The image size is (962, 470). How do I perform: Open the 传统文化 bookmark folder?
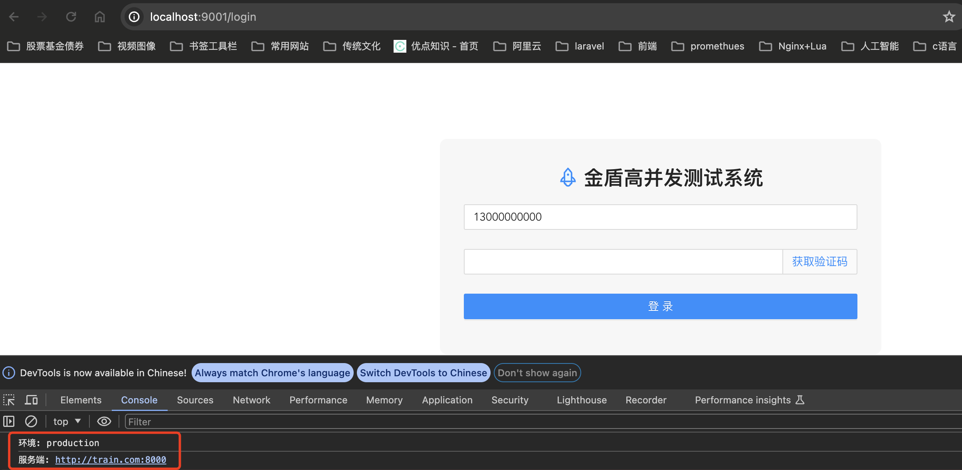[352, 46]
